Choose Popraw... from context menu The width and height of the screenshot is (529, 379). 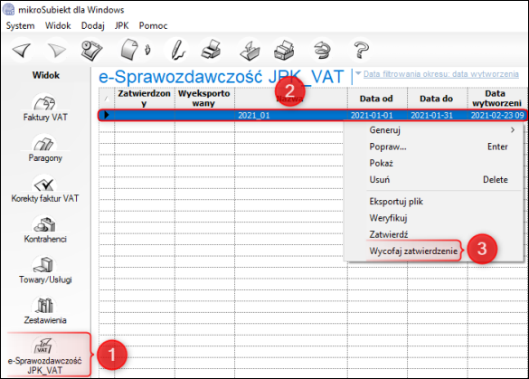pyautogui.click(x=434, y=147)
